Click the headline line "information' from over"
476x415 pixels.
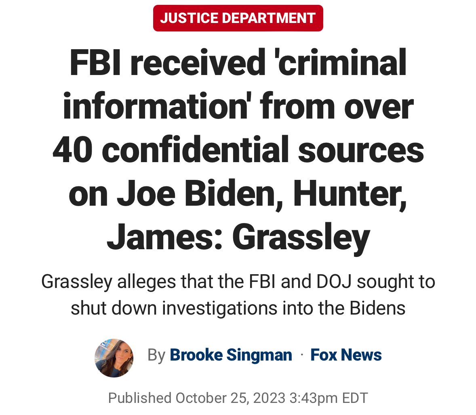click(238, 107)
